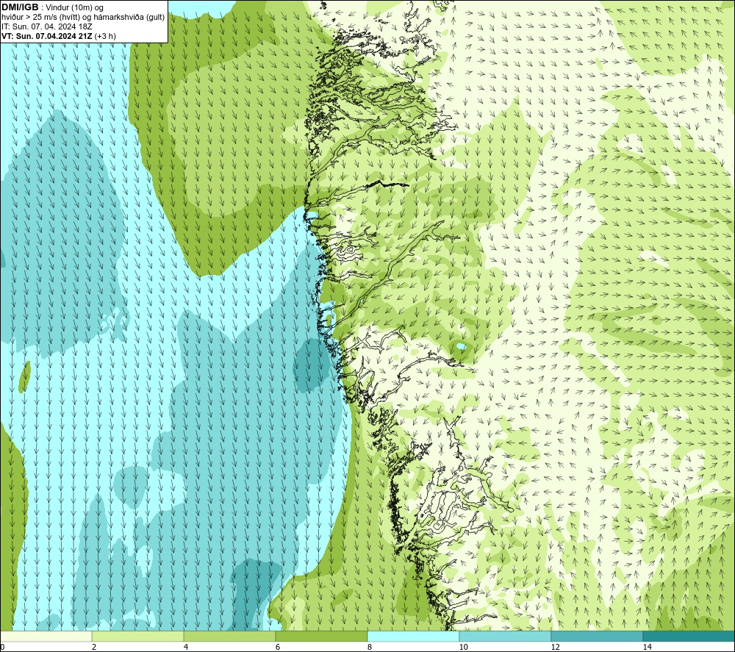Click the 'hviður > 25 m/s' legend description line

(x=83, y=18)
